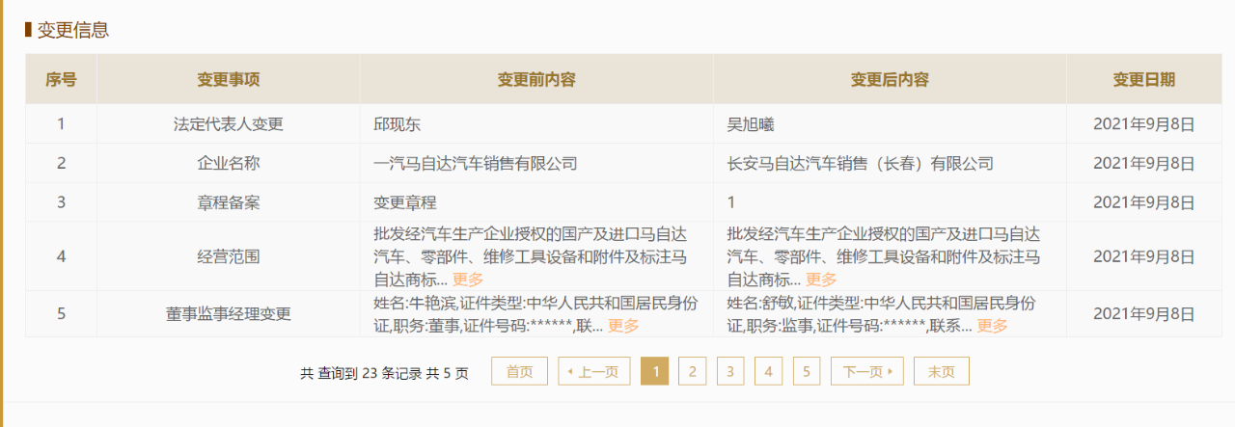Click the date in 章程备案 row
The height and width of the screenshot is (427, 1235).
point(1144,202)
